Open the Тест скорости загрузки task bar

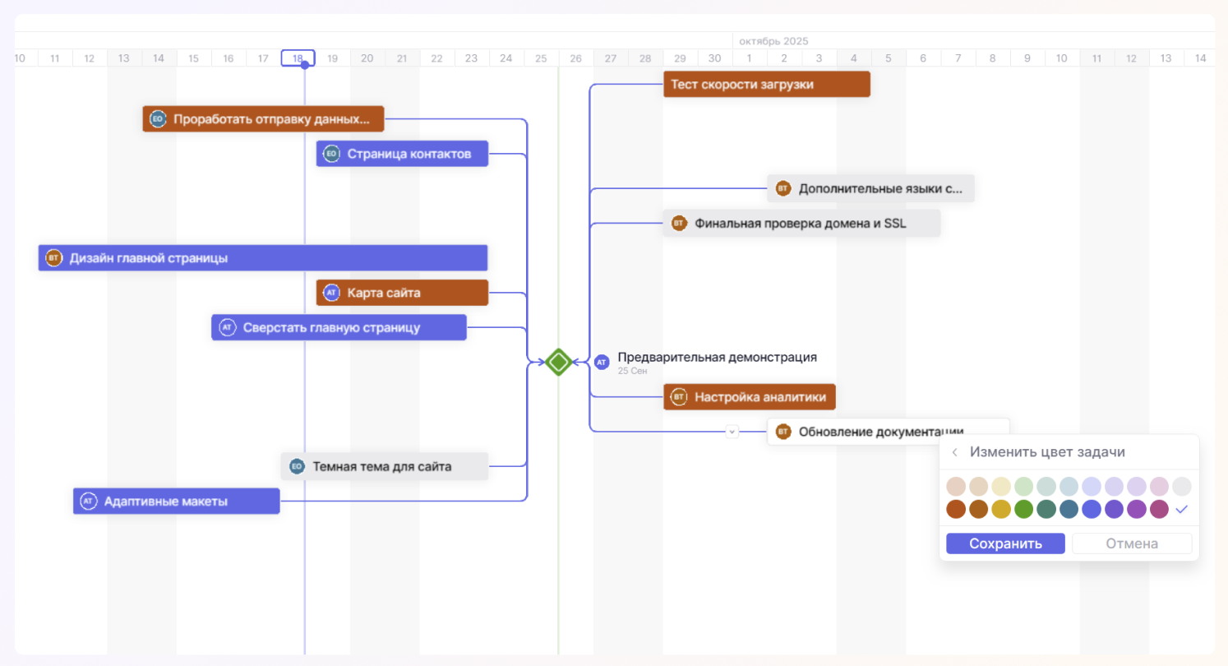pyautogui.click(x=766, y=84)
